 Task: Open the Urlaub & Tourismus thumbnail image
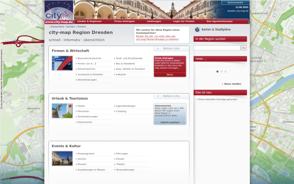[62, 111]
